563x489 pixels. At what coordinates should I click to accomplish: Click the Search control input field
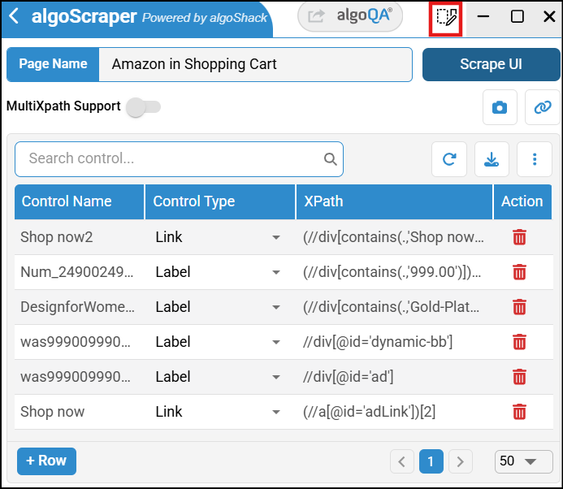point(179,159)
